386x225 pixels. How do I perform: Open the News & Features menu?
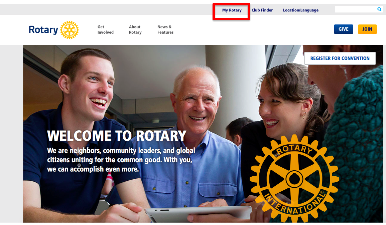click(165, 29)
